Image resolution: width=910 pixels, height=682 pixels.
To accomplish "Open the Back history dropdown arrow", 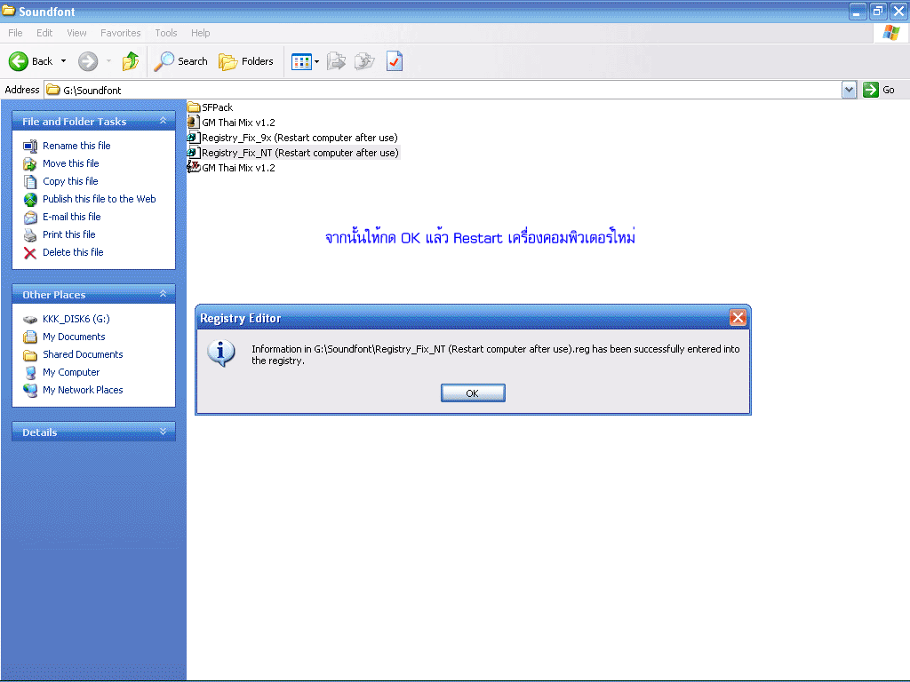I will (63, 61).
